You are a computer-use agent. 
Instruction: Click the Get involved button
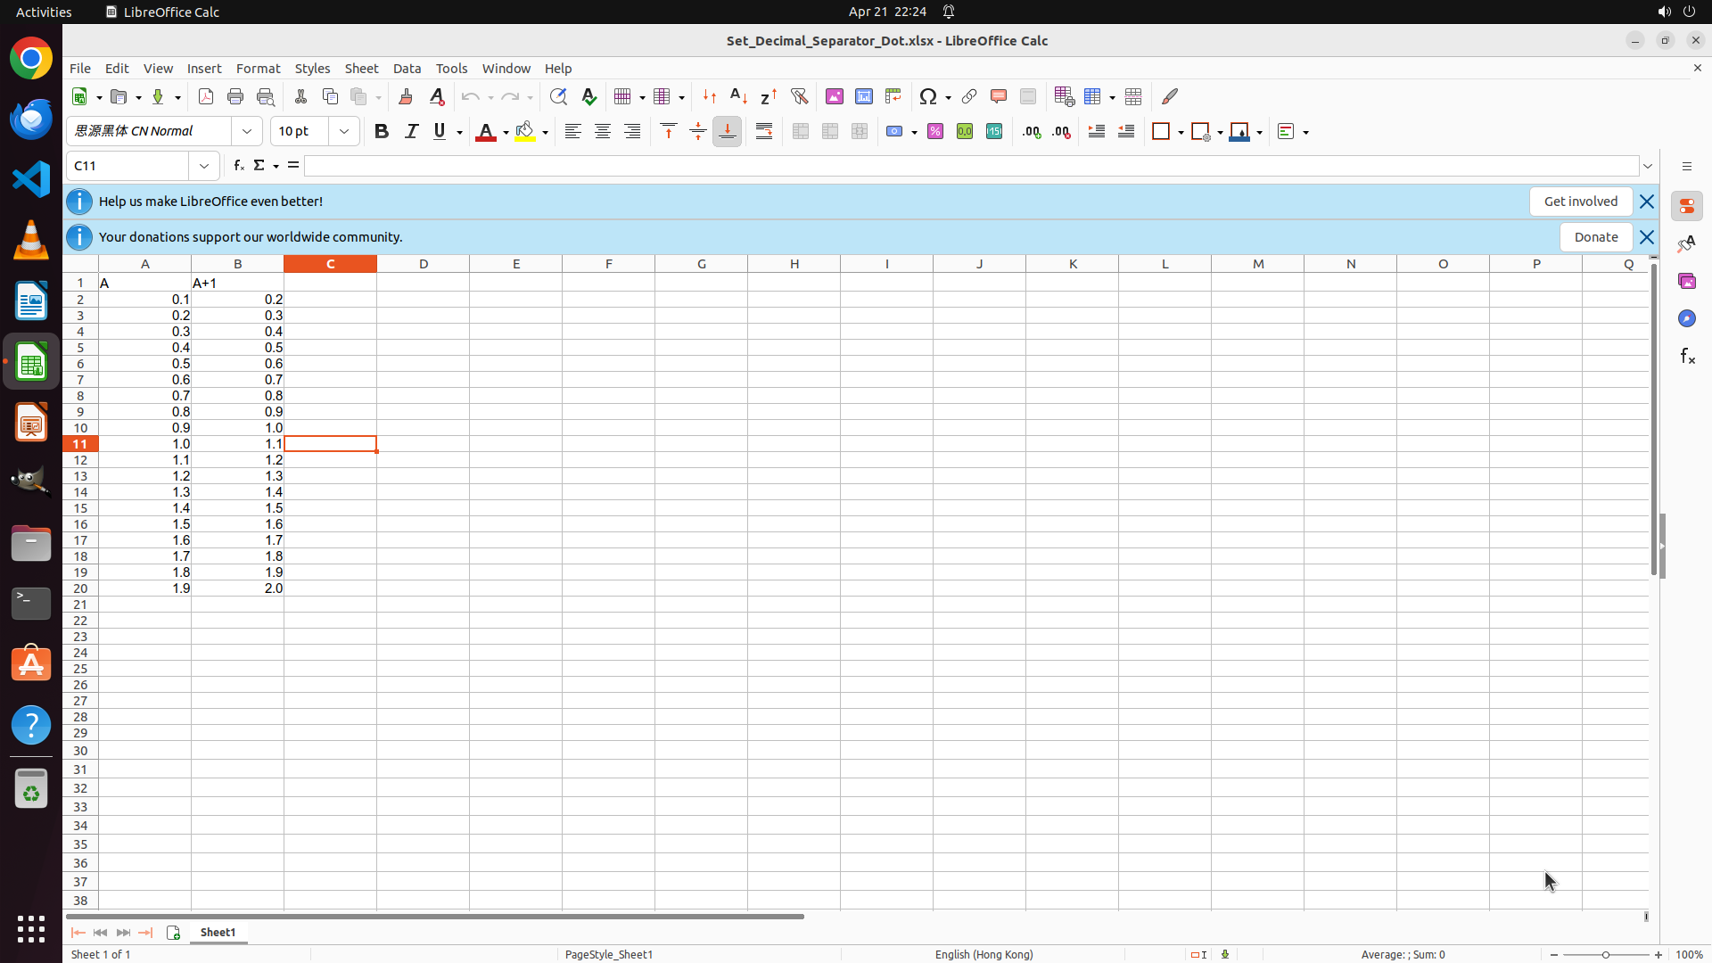click(1580, 202)
